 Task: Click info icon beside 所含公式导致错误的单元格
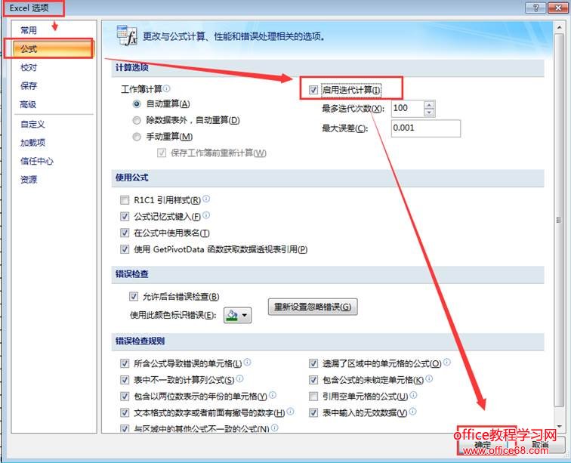click(247, 362)
